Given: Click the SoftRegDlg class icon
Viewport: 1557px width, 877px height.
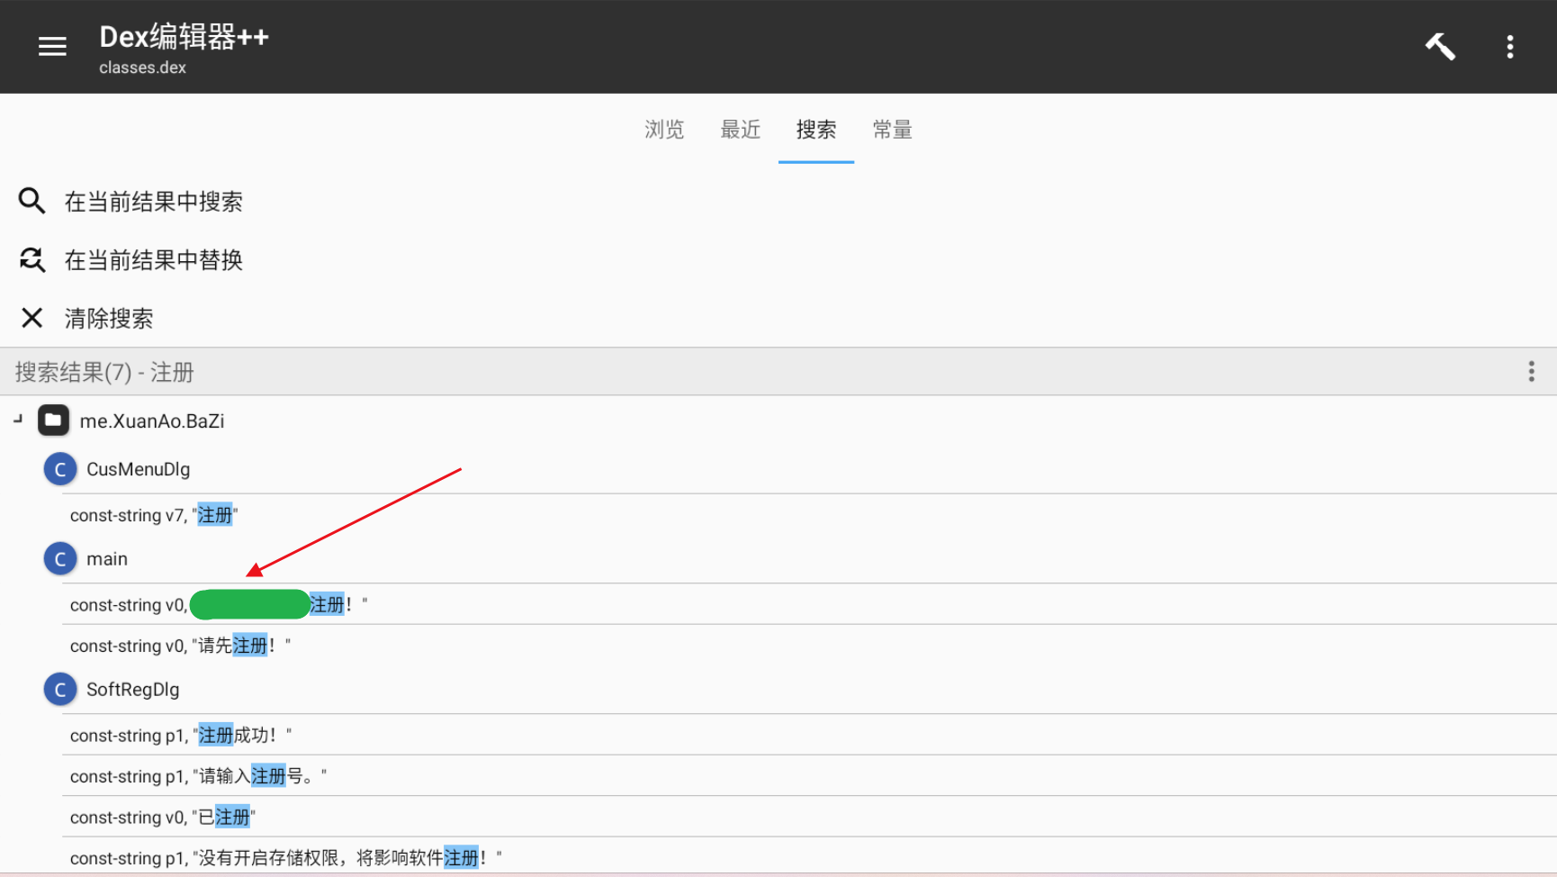Looking at the screenshot, I should 60,690.
